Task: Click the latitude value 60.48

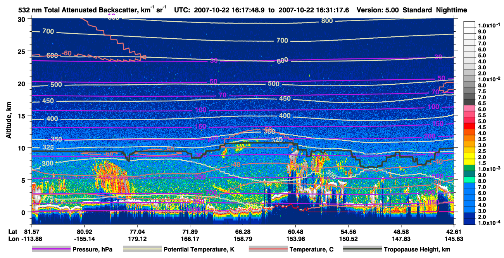Action: (295, 231)
